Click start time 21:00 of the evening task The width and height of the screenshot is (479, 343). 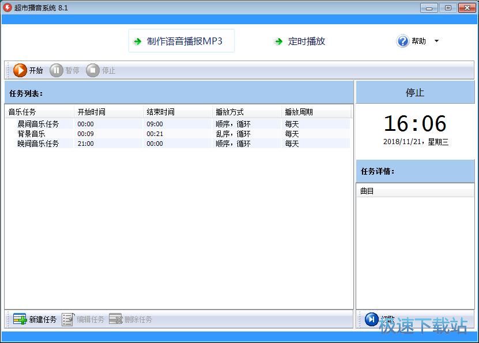coord(85,144)
